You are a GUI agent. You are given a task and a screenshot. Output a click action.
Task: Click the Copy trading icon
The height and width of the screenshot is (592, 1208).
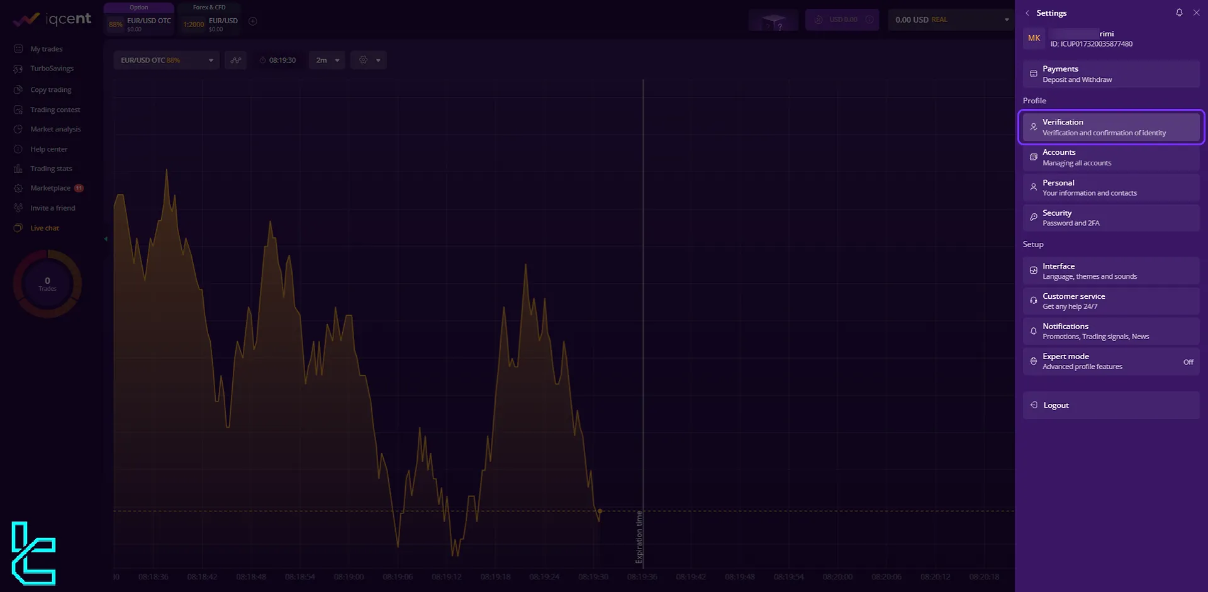18,90
